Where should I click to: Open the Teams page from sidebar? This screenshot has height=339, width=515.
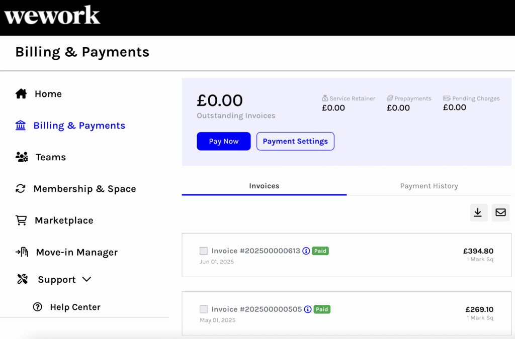[x=50, y=157]
